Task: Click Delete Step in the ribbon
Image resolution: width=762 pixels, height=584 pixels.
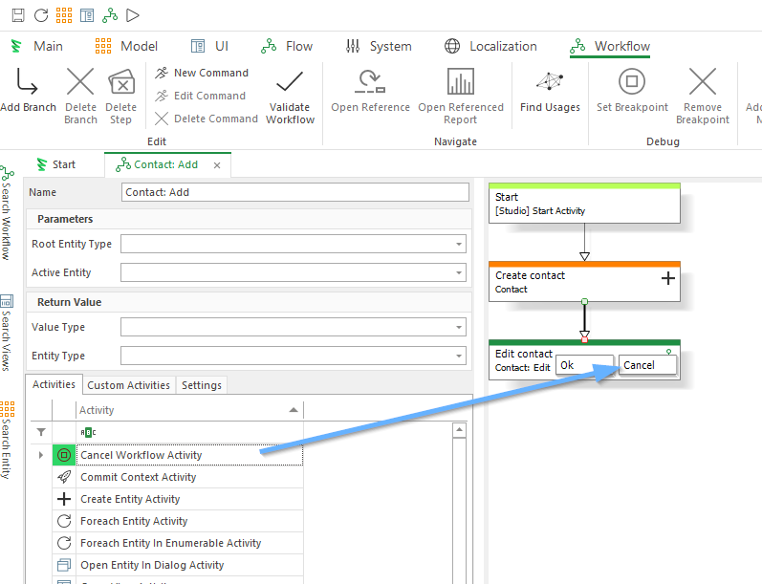Action: 121,97
